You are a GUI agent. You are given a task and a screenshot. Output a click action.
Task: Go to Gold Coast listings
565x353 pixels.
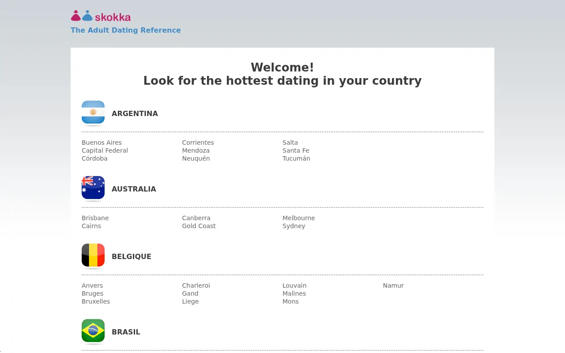[199, 226]
